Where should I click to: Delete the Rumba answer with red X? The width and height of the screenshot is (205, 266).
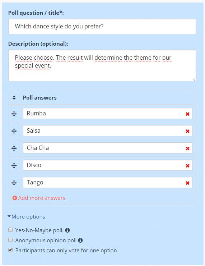[x=187, y=114]
